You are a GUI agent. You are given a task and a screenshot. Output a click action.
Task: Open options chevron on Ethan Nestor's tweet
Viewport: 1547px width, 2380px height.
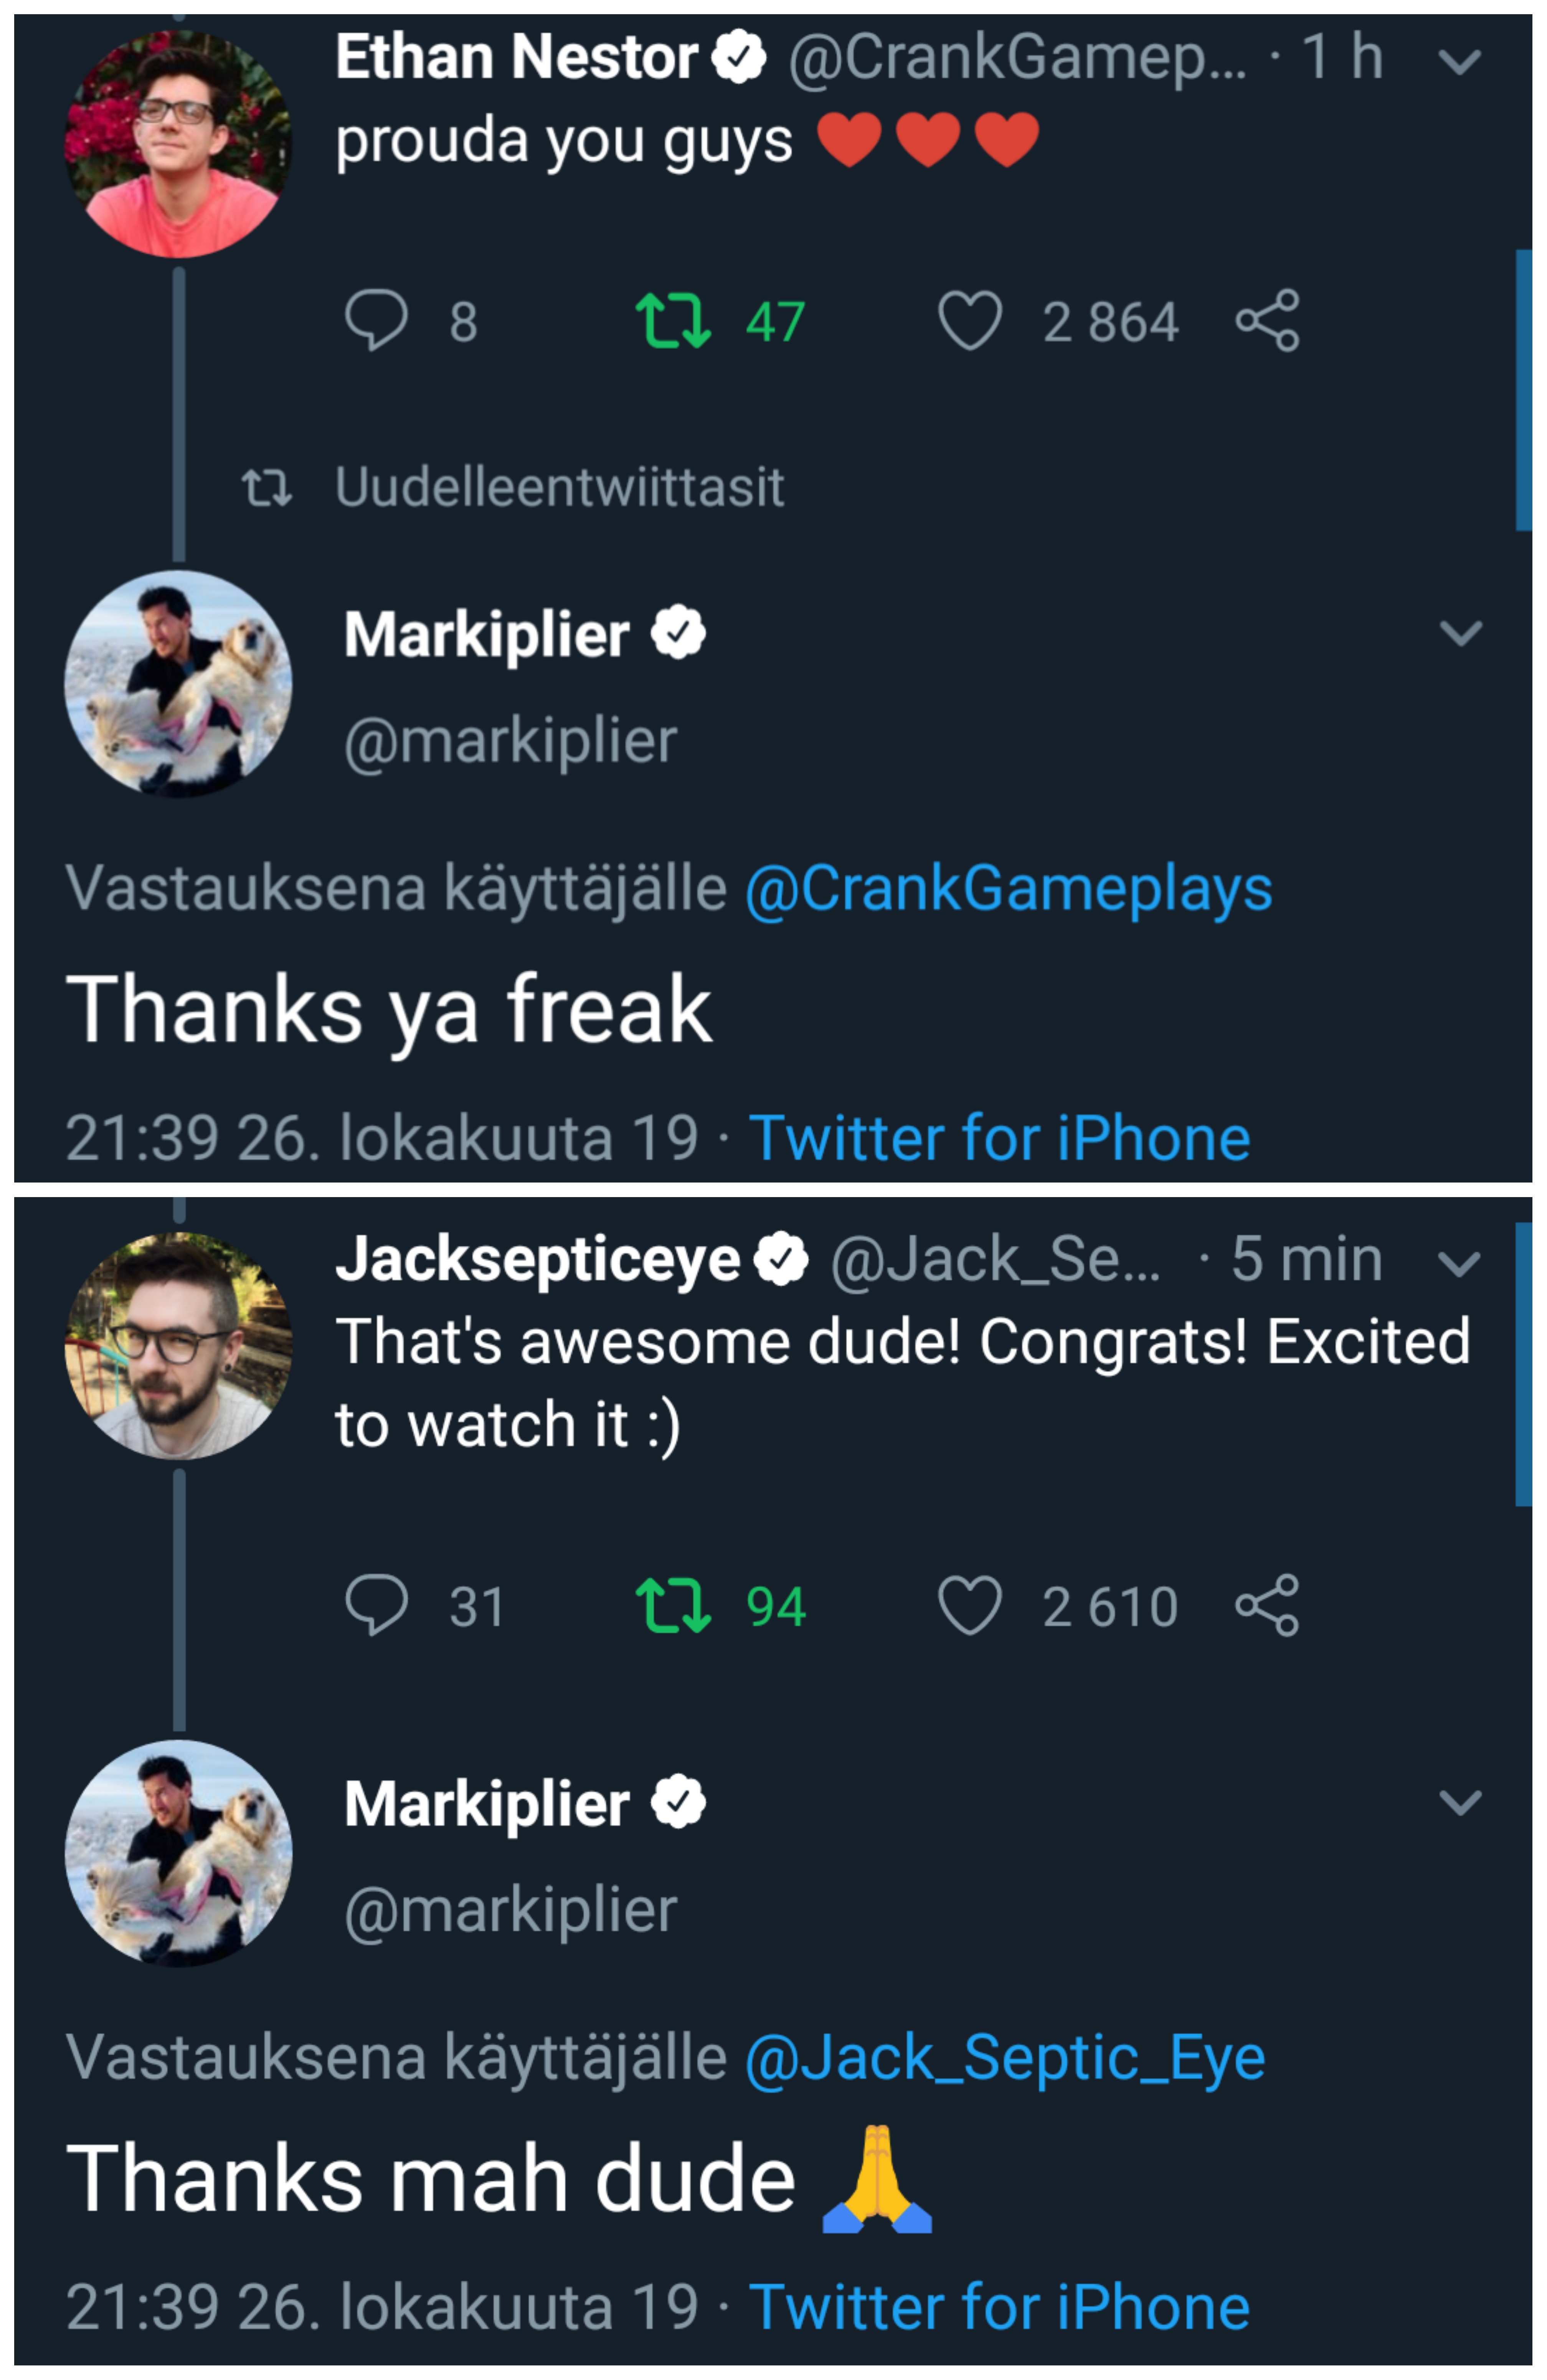1459,62
